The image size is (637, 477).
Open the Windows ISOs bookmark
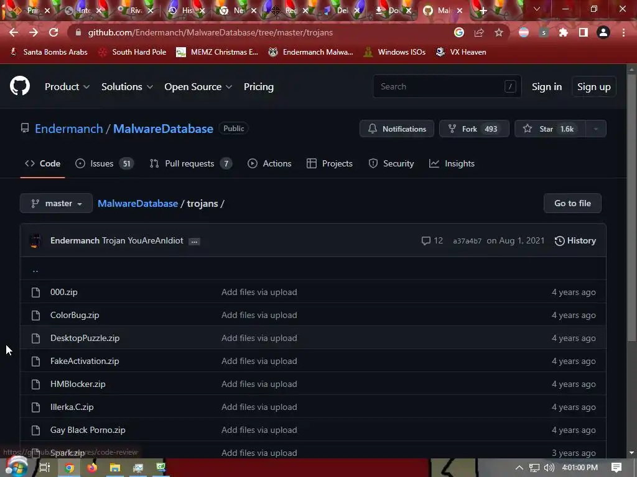click(x=394, y=52)
